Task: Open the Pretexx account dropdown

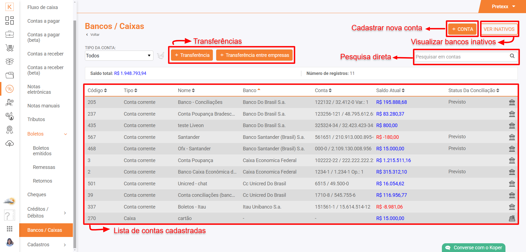Action: point(504,7)
